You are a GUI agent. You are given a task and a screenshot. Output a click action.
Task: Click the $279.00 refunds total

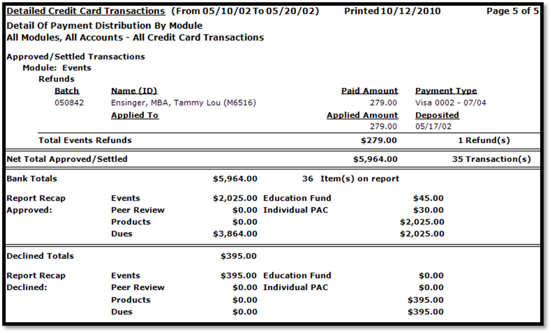pyautogui.click(x=379, y=140)
